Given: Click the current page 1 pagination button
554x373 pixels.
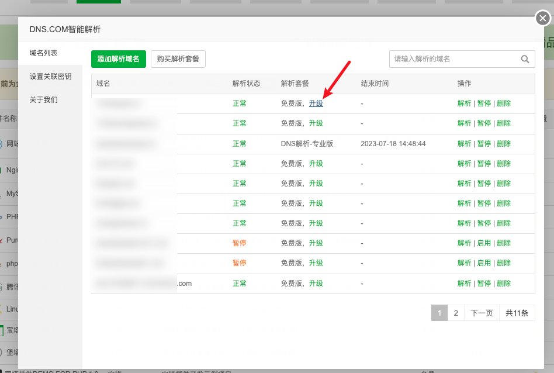Looking at the screenshot, I should coord(439,313).
